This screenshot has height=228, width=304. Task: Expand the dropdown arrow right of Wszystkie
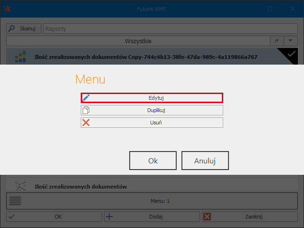290,41
